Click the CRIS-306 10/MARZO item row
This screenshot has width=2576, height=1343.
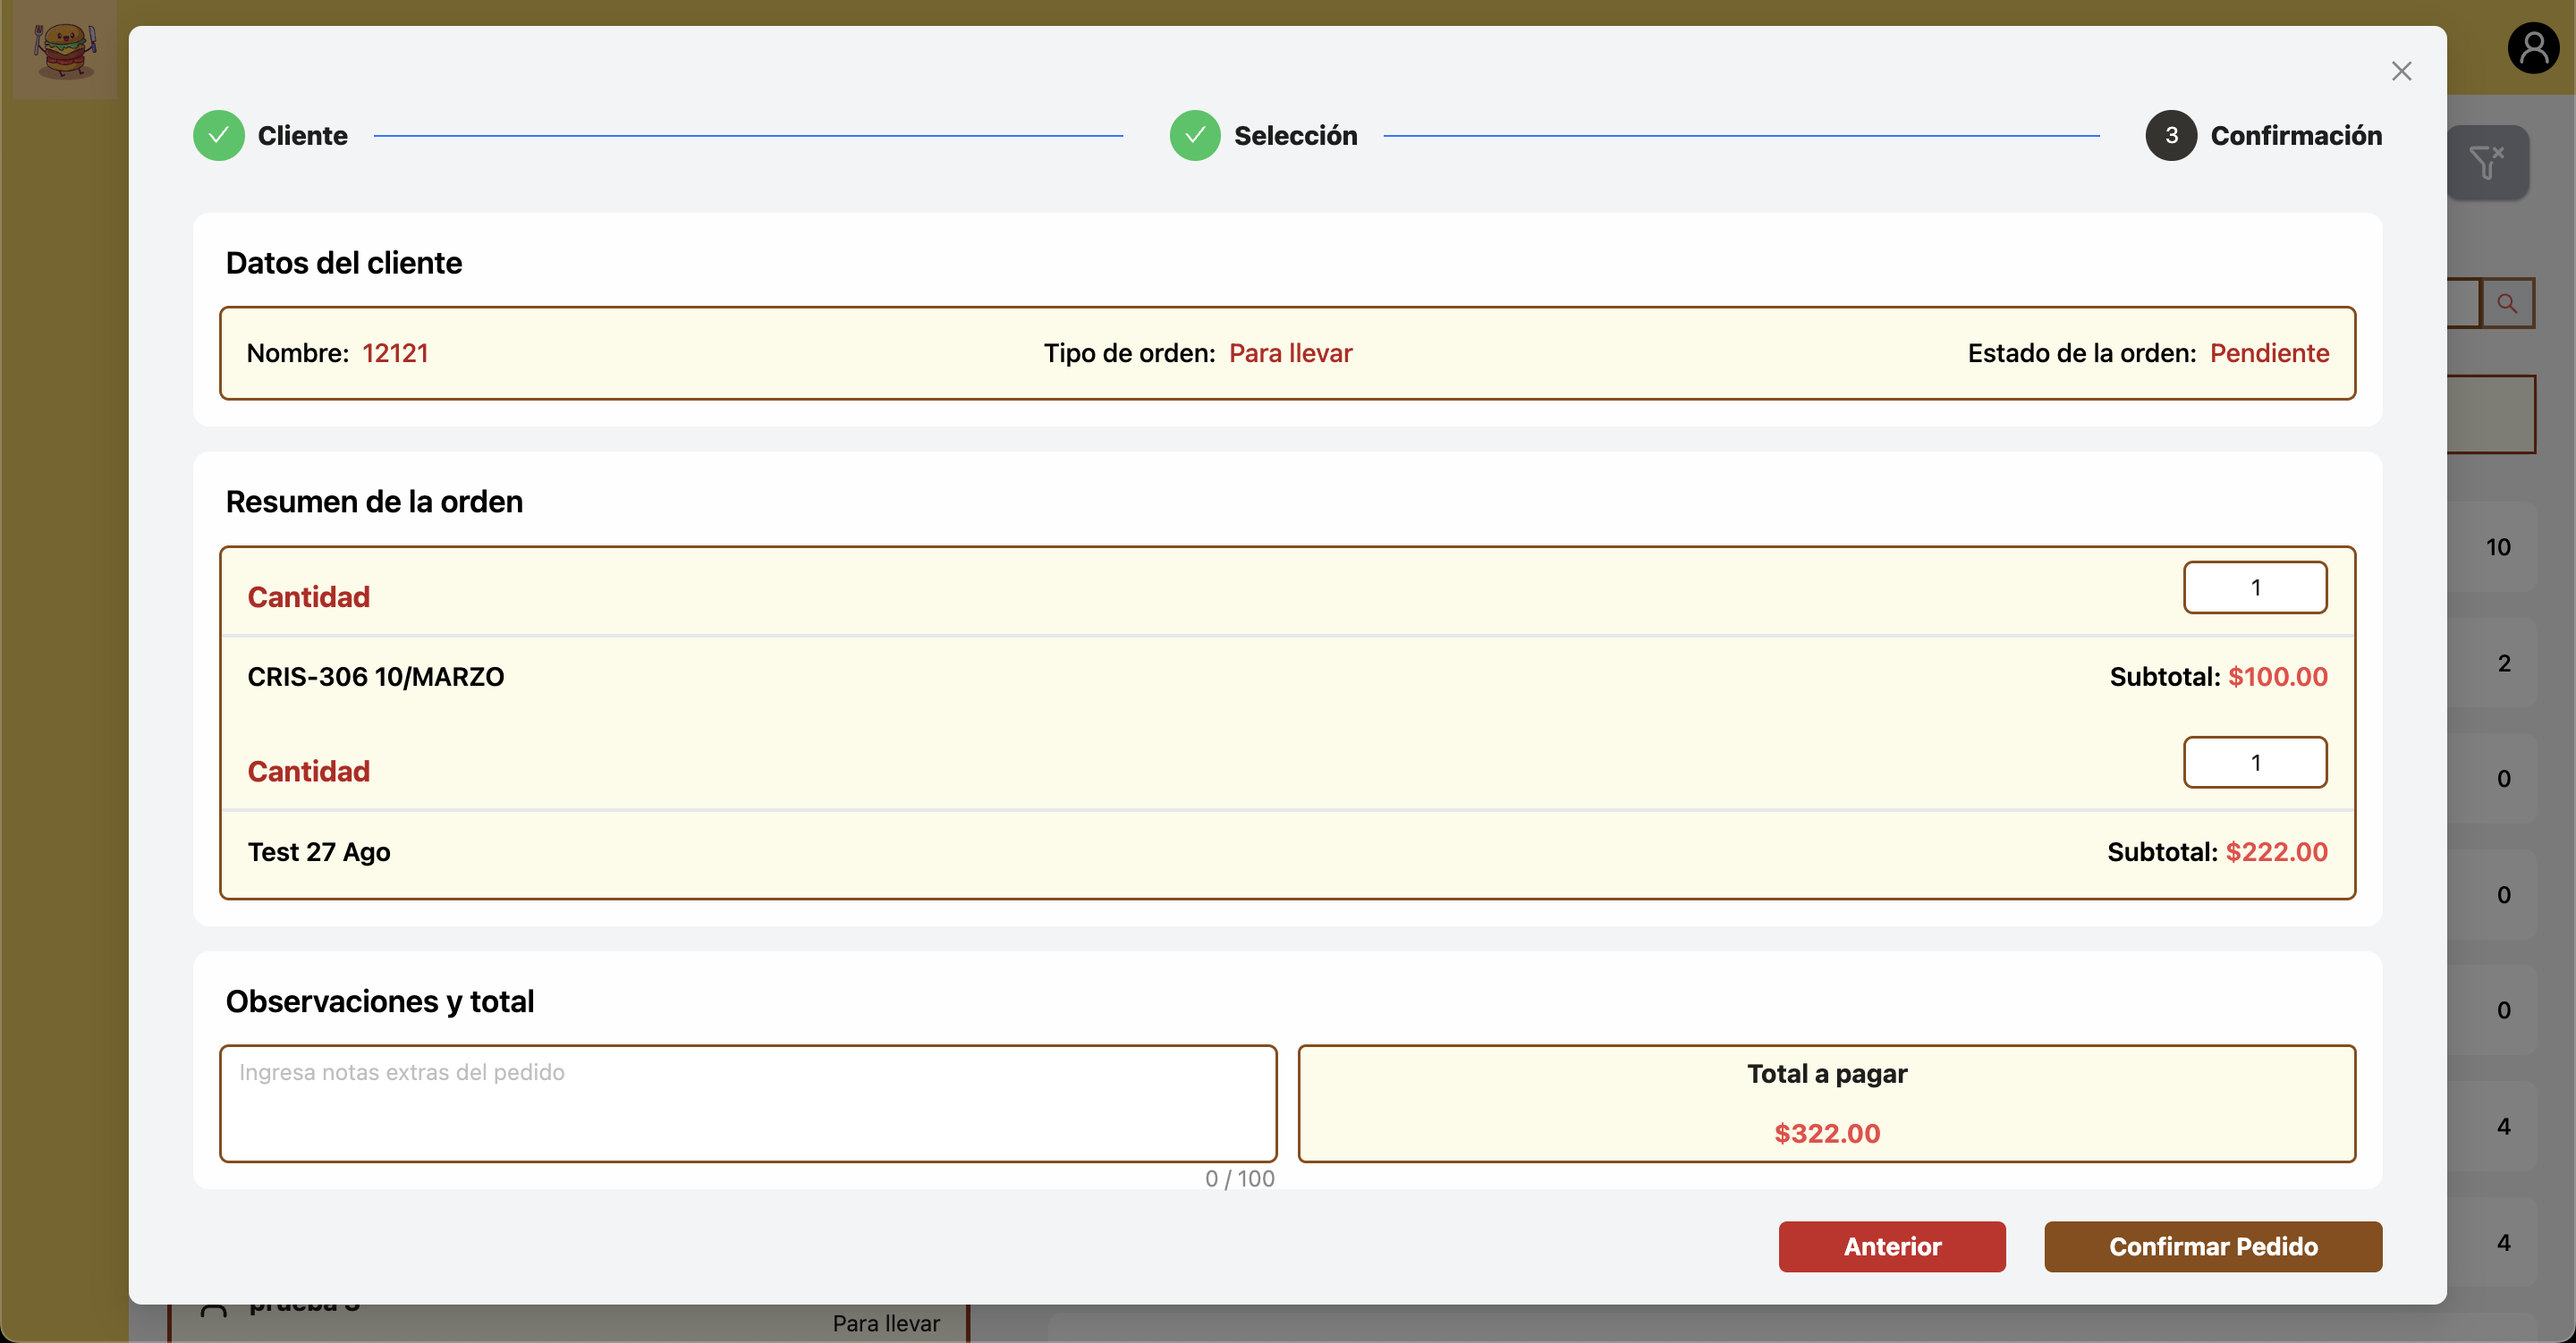(376, 677)
